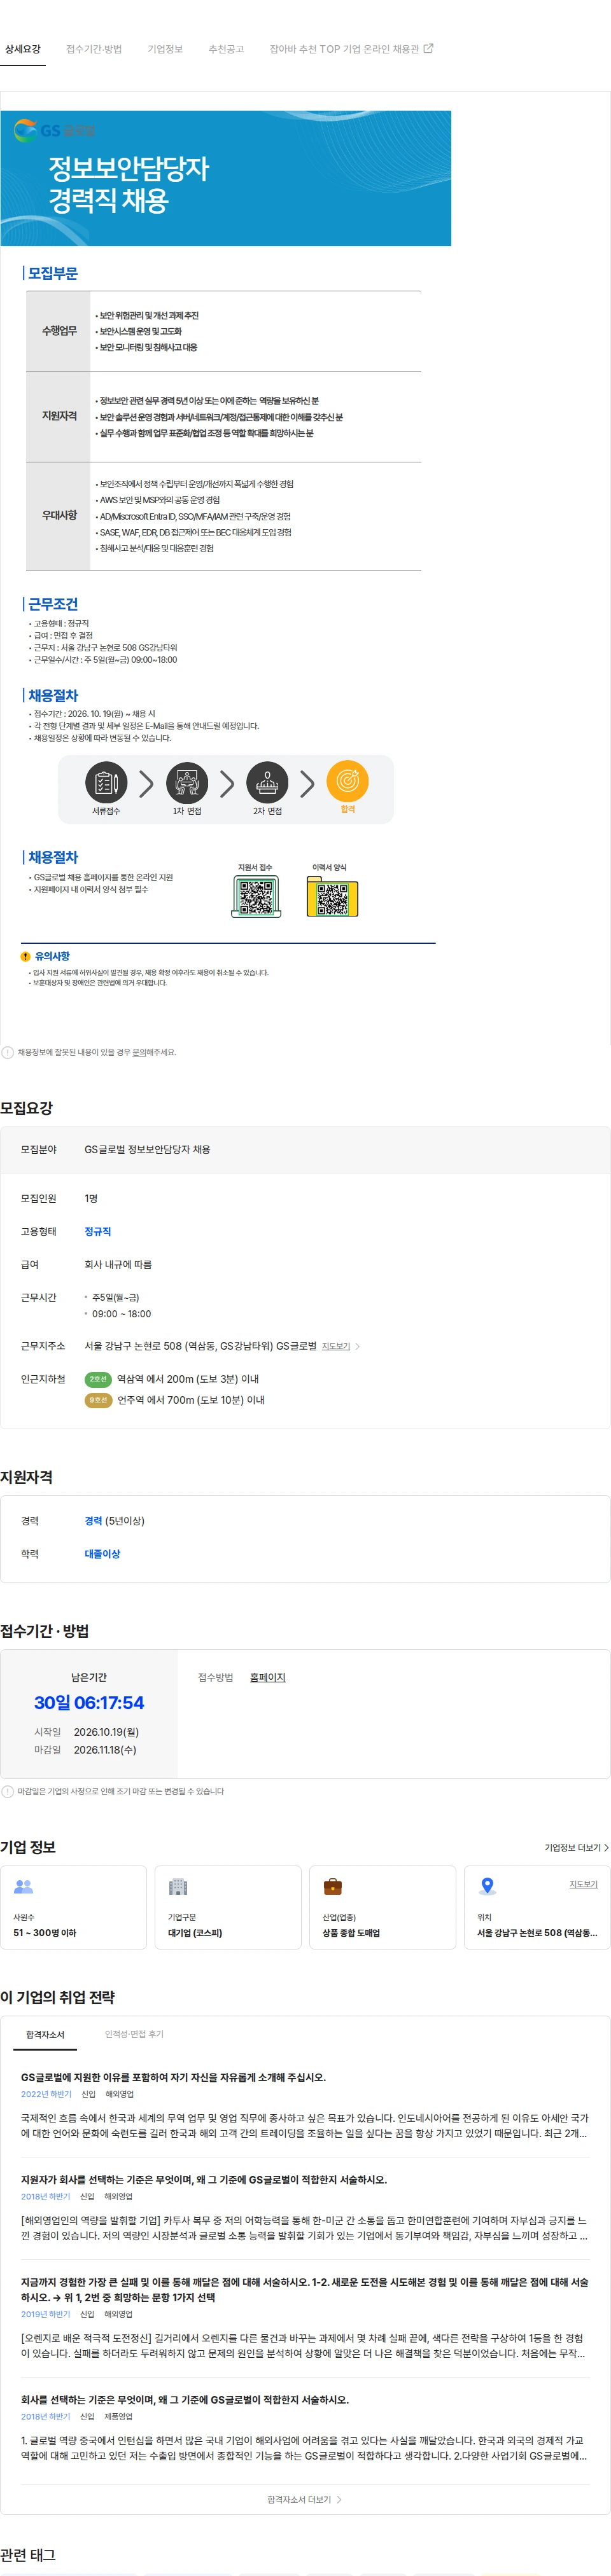
Task: Switch to the 접수기간·방법 tab
Action: point(94,49)
